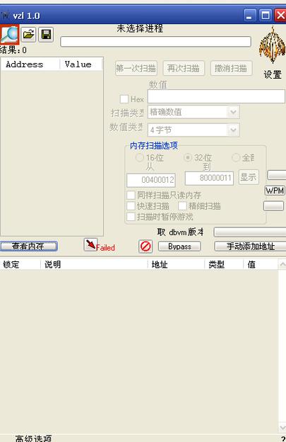Click the 到 address field 80000011

[209, 178]
